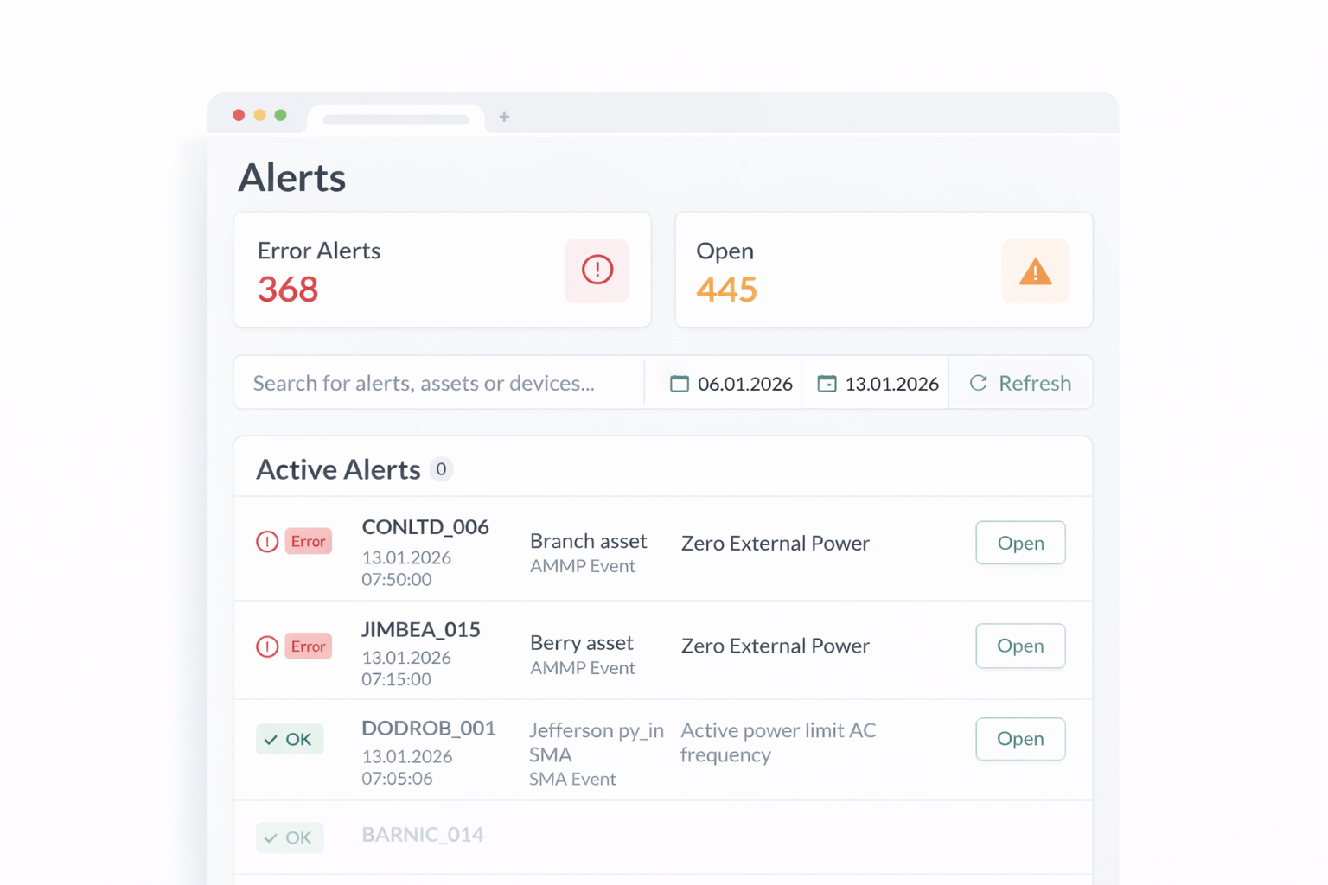Open the 13.01.2026 end date picker
1328x885 pixels.
[891, 383]
